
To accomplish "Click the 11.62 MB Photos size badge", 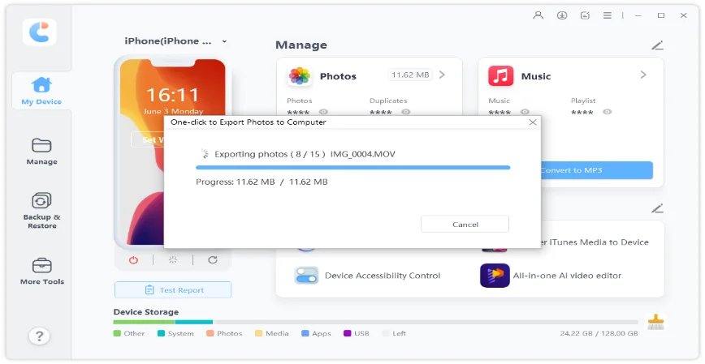I will pos(410,75).
